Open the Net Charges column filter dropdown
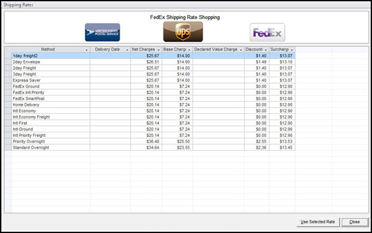The image size is (372, 233). (x=158, y=50)
